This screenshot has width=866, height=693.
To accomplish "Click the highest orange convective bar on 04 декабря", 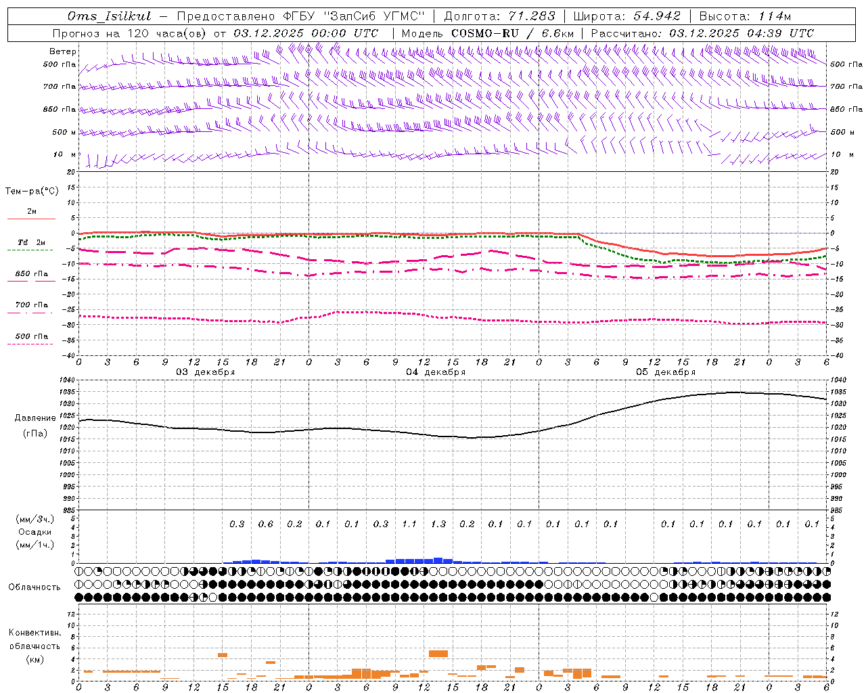I will point(438,654).
